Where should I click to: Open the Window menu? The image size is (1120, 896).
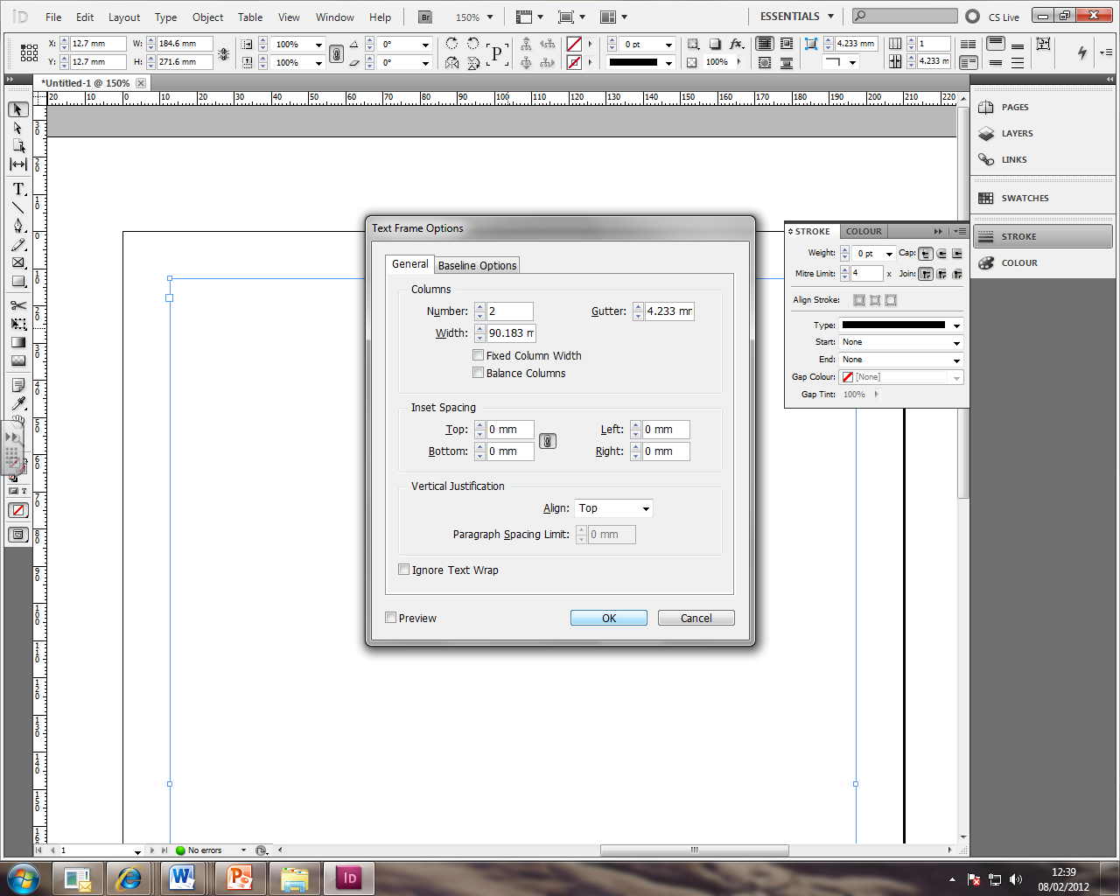point(335,17)
